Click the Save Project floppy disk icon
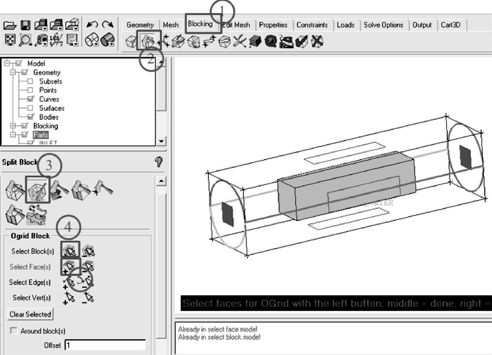 26,25
